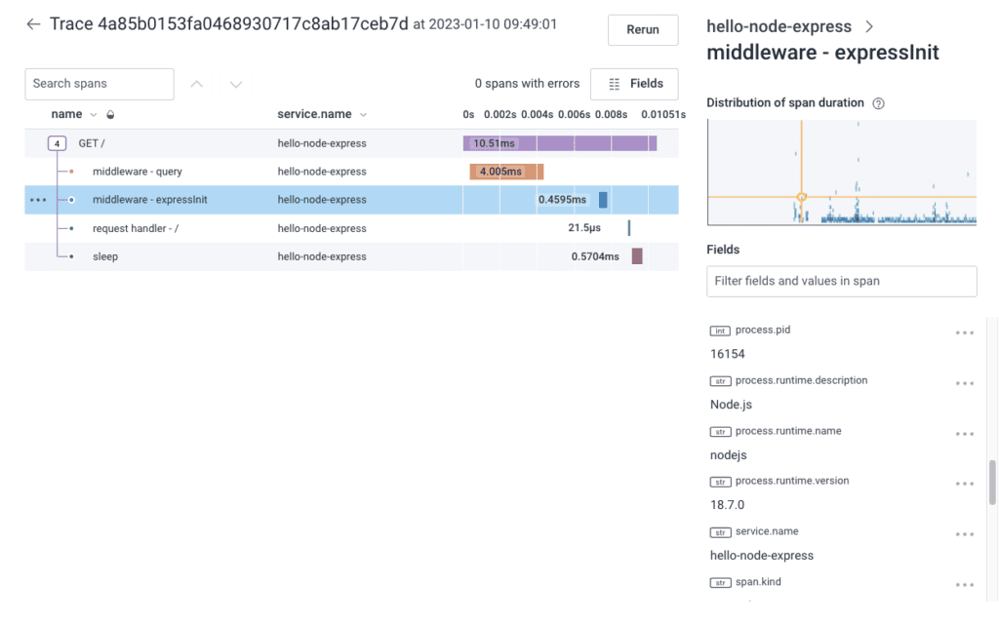Open the service.name column dropdown

(x=364, y=115)
